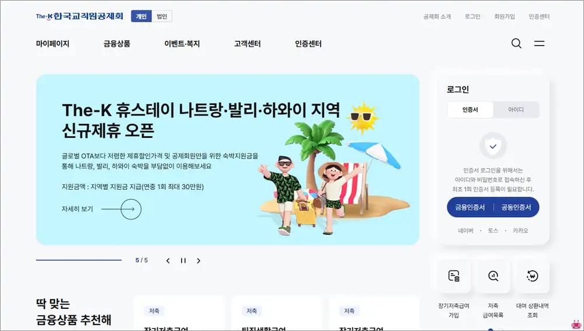This screenshot has height=331, width=584.
Task: Click The-K 한국교직원공제회 logo
Action: click(79, 16)
